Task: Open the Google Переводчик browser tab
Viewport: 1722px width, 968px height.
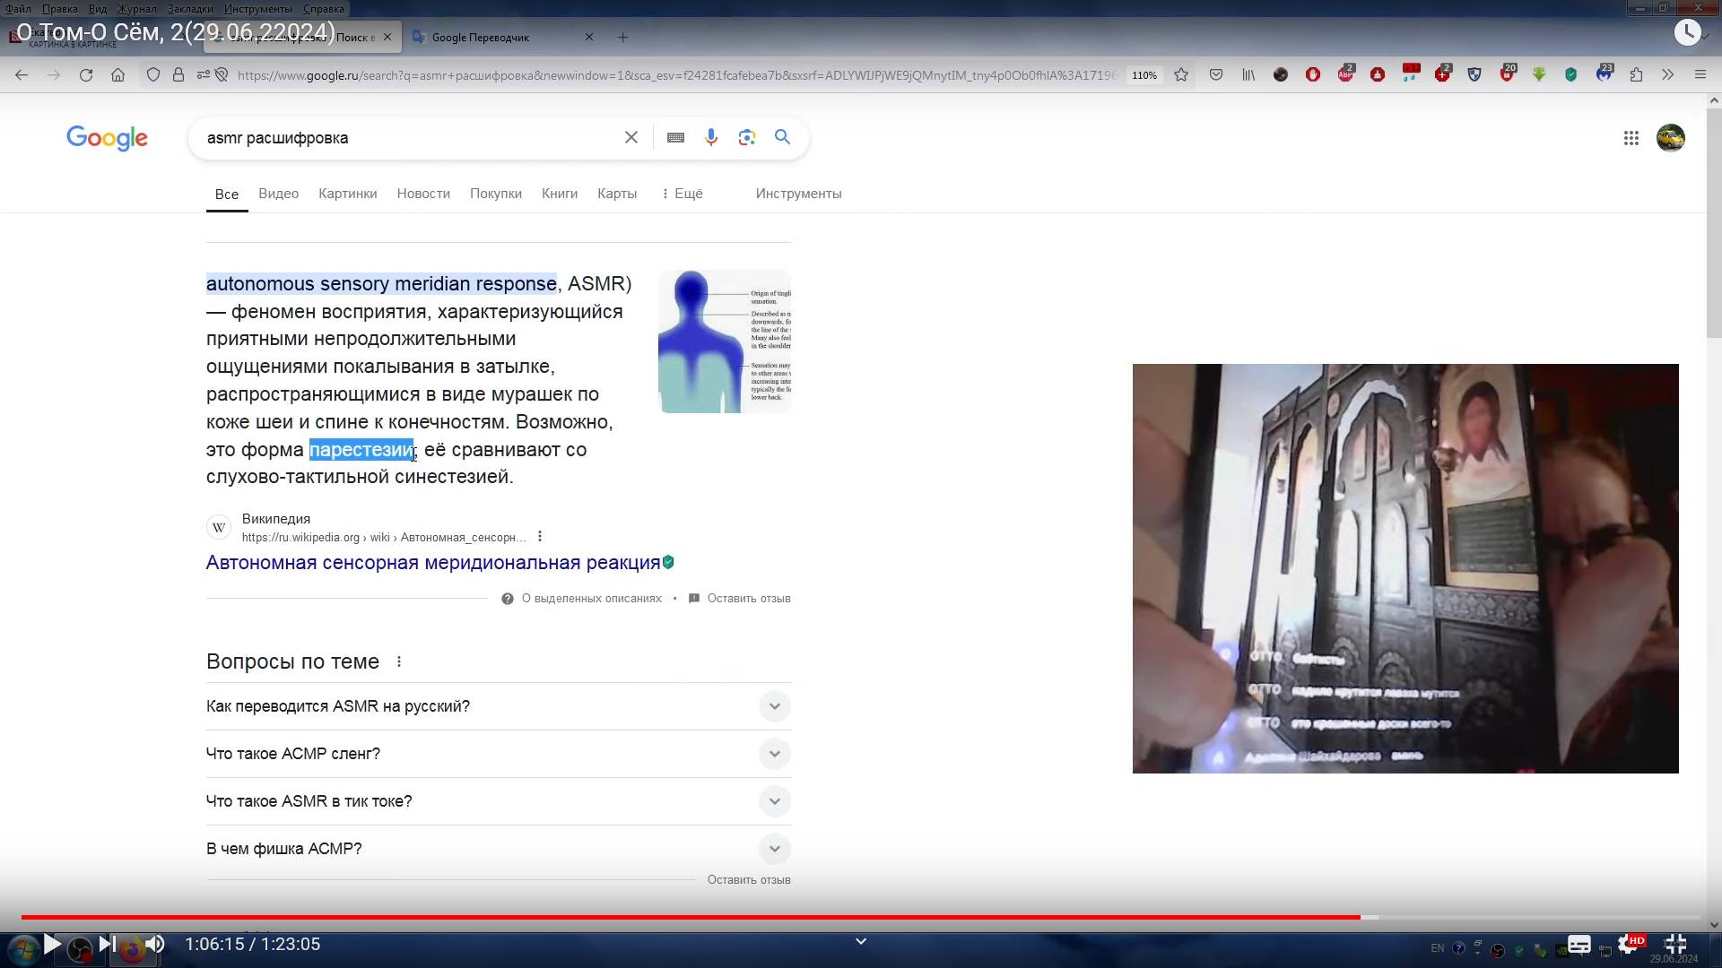Action: 481,38
